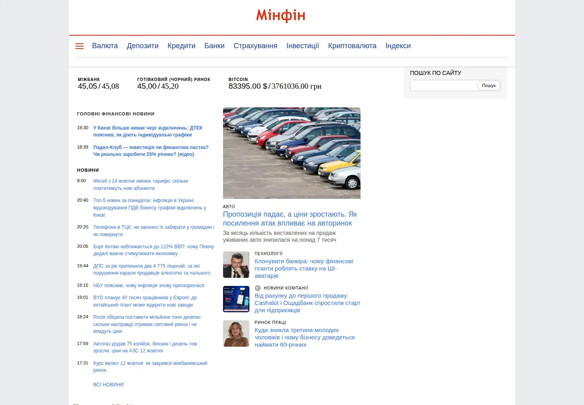Image resolution: width=584 pixels, height=405 pixels.
Task: Click into the site search field
Action: tap(444, 85)
